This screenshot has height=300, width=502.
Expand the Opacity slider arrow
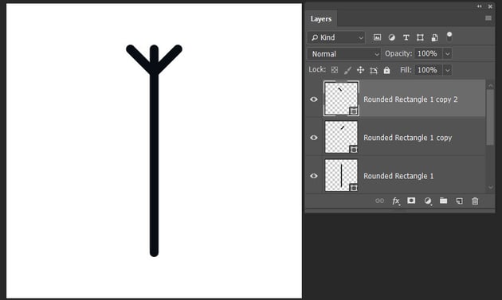pos(448,54)
